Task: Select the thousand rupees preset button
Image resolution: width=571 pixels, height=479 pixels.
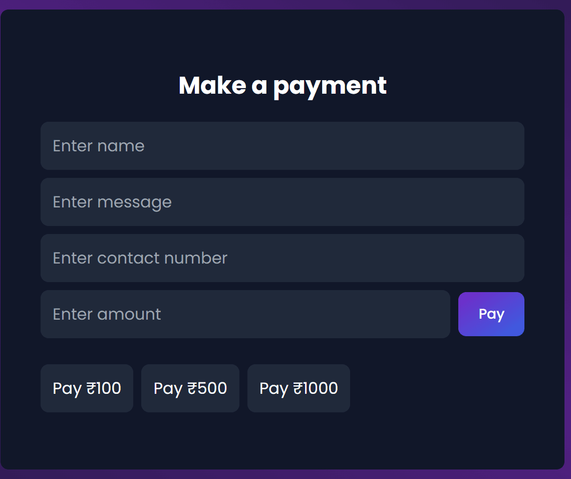Action: pyautogui.click(x=299, y=388)
